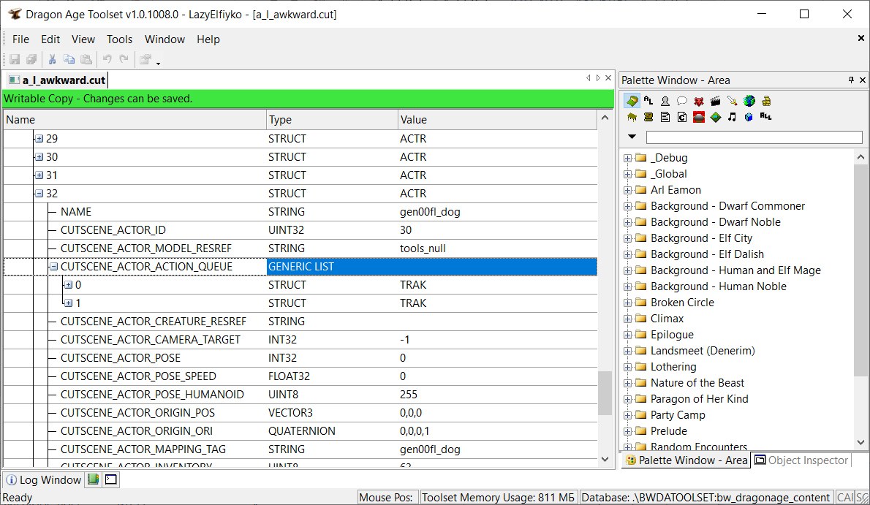Select the Cutscene clapperboard palette icon

(715, 100)
